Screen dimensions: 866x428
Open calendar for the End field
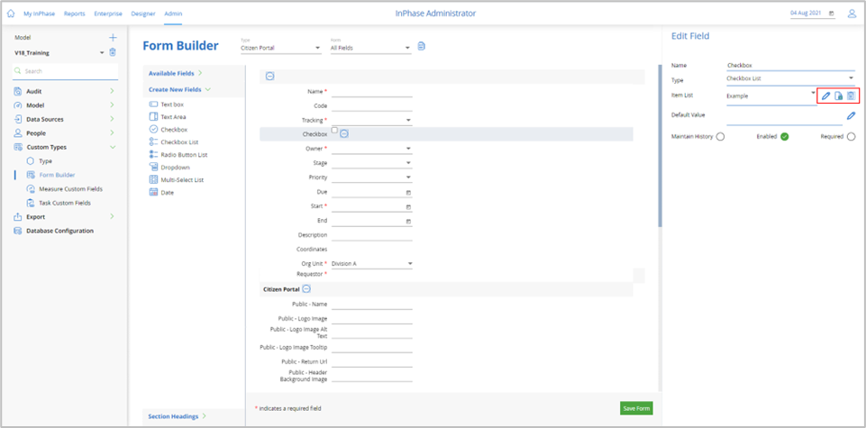(x=409, y=222)
